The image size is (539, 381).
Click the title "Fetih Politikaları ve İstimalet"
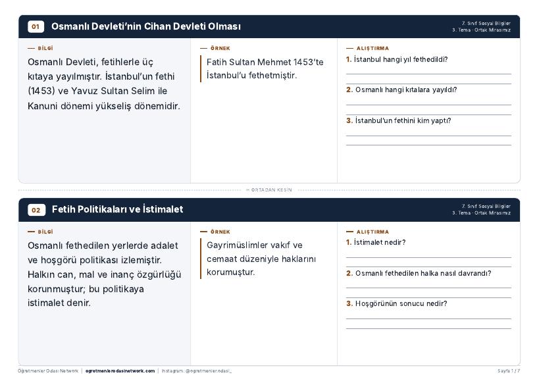click(x=117, y=209)
